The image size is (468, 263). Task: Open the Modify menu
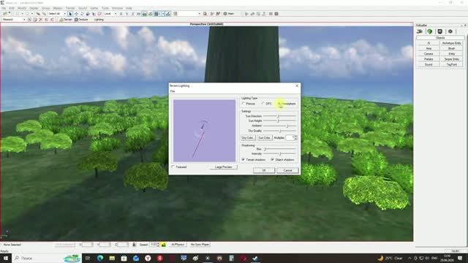[x=22, y=8]
